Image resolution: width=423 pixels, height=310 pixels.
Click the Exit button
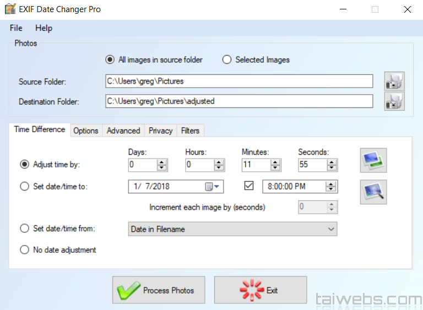click(261, 290)
